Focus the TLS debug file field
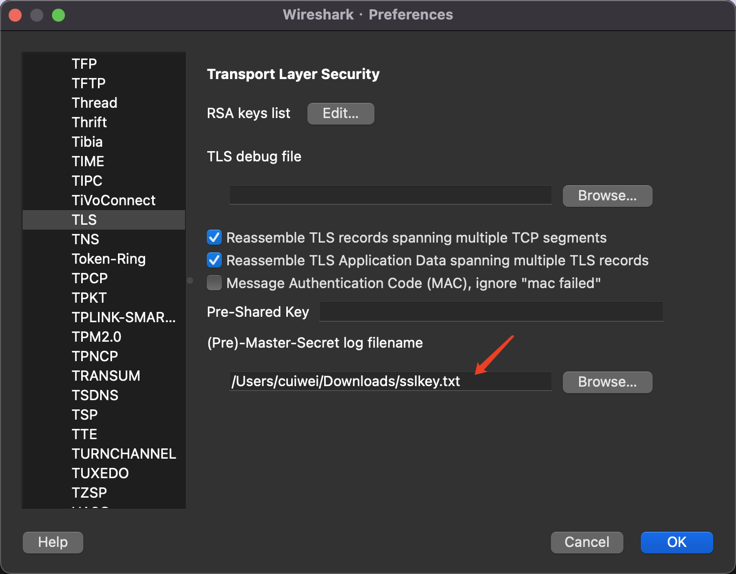This screenshot has height=574, width=736. [391, 195]
